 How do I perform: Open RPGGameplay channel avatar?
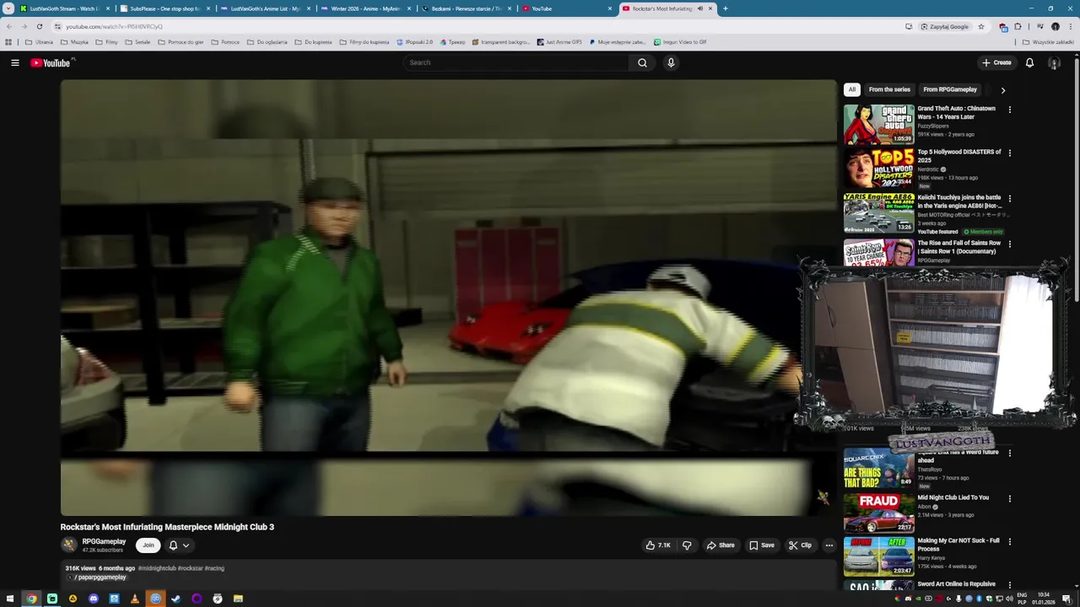coord(69,545)
